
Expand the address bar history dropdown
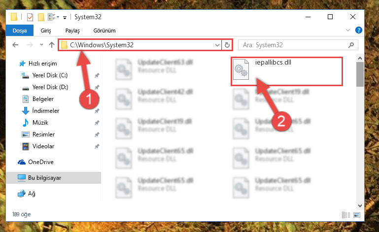(x=217, y=45)
